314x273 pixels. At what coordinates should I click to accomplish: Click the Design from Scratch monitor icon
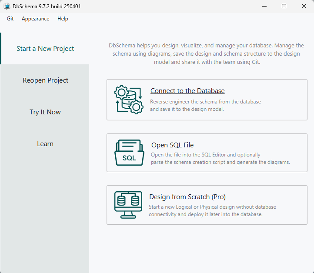coord(128,205)
